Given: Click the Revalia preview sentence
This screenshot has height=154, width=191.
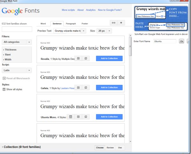Looking at the screenshot, I should [82, 48].
